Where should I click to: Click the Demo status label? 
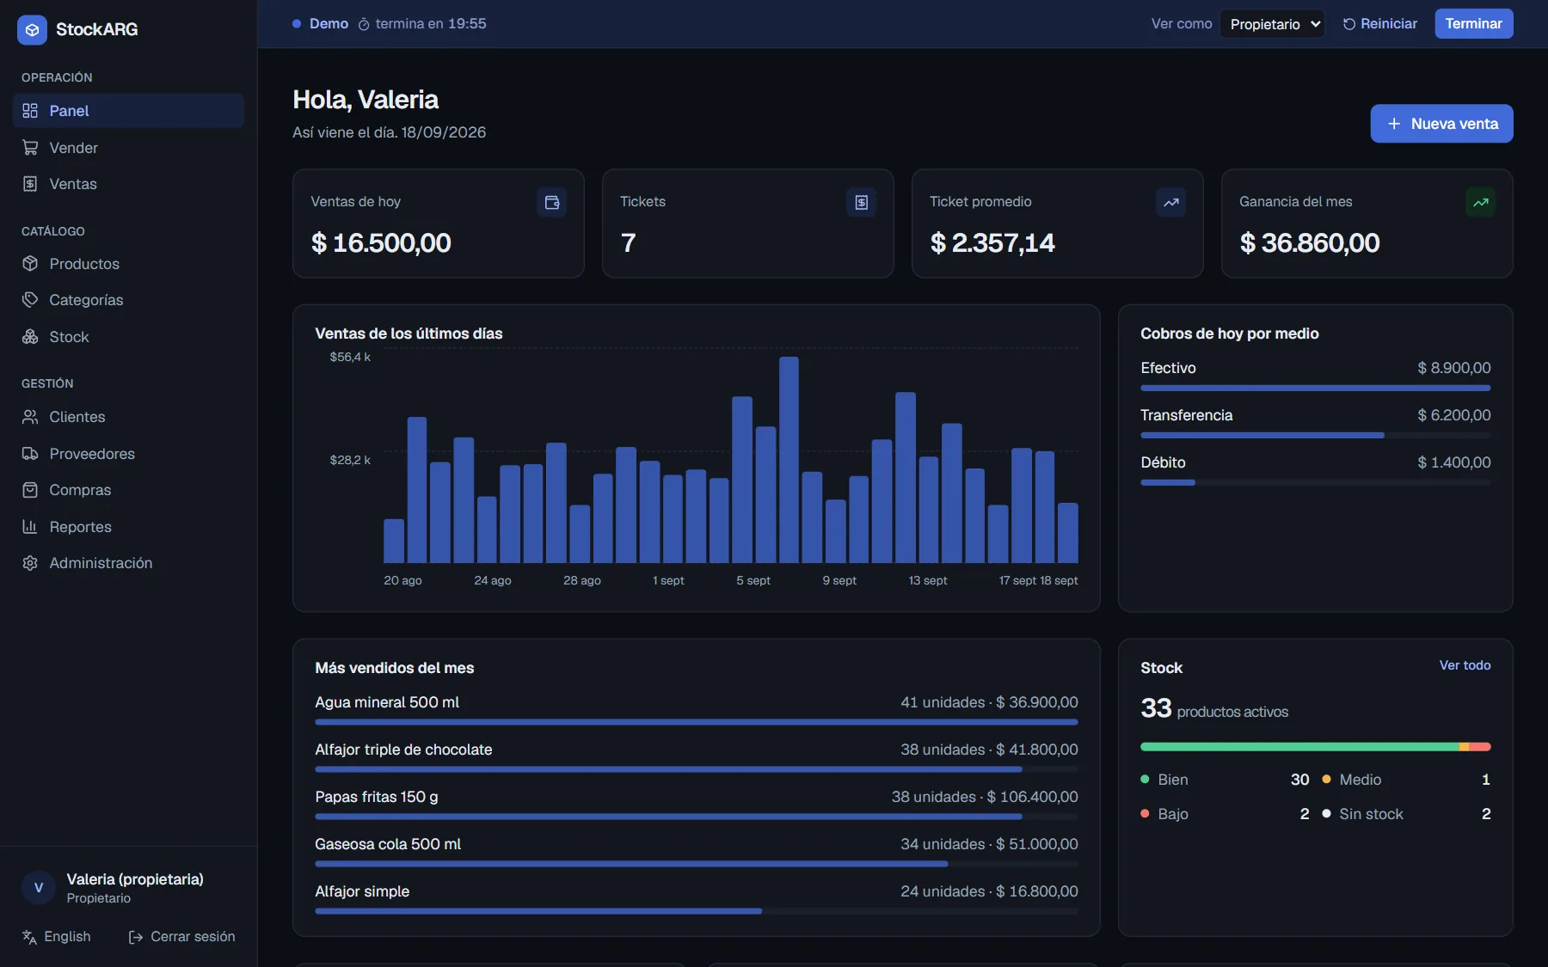click(329, 24)
